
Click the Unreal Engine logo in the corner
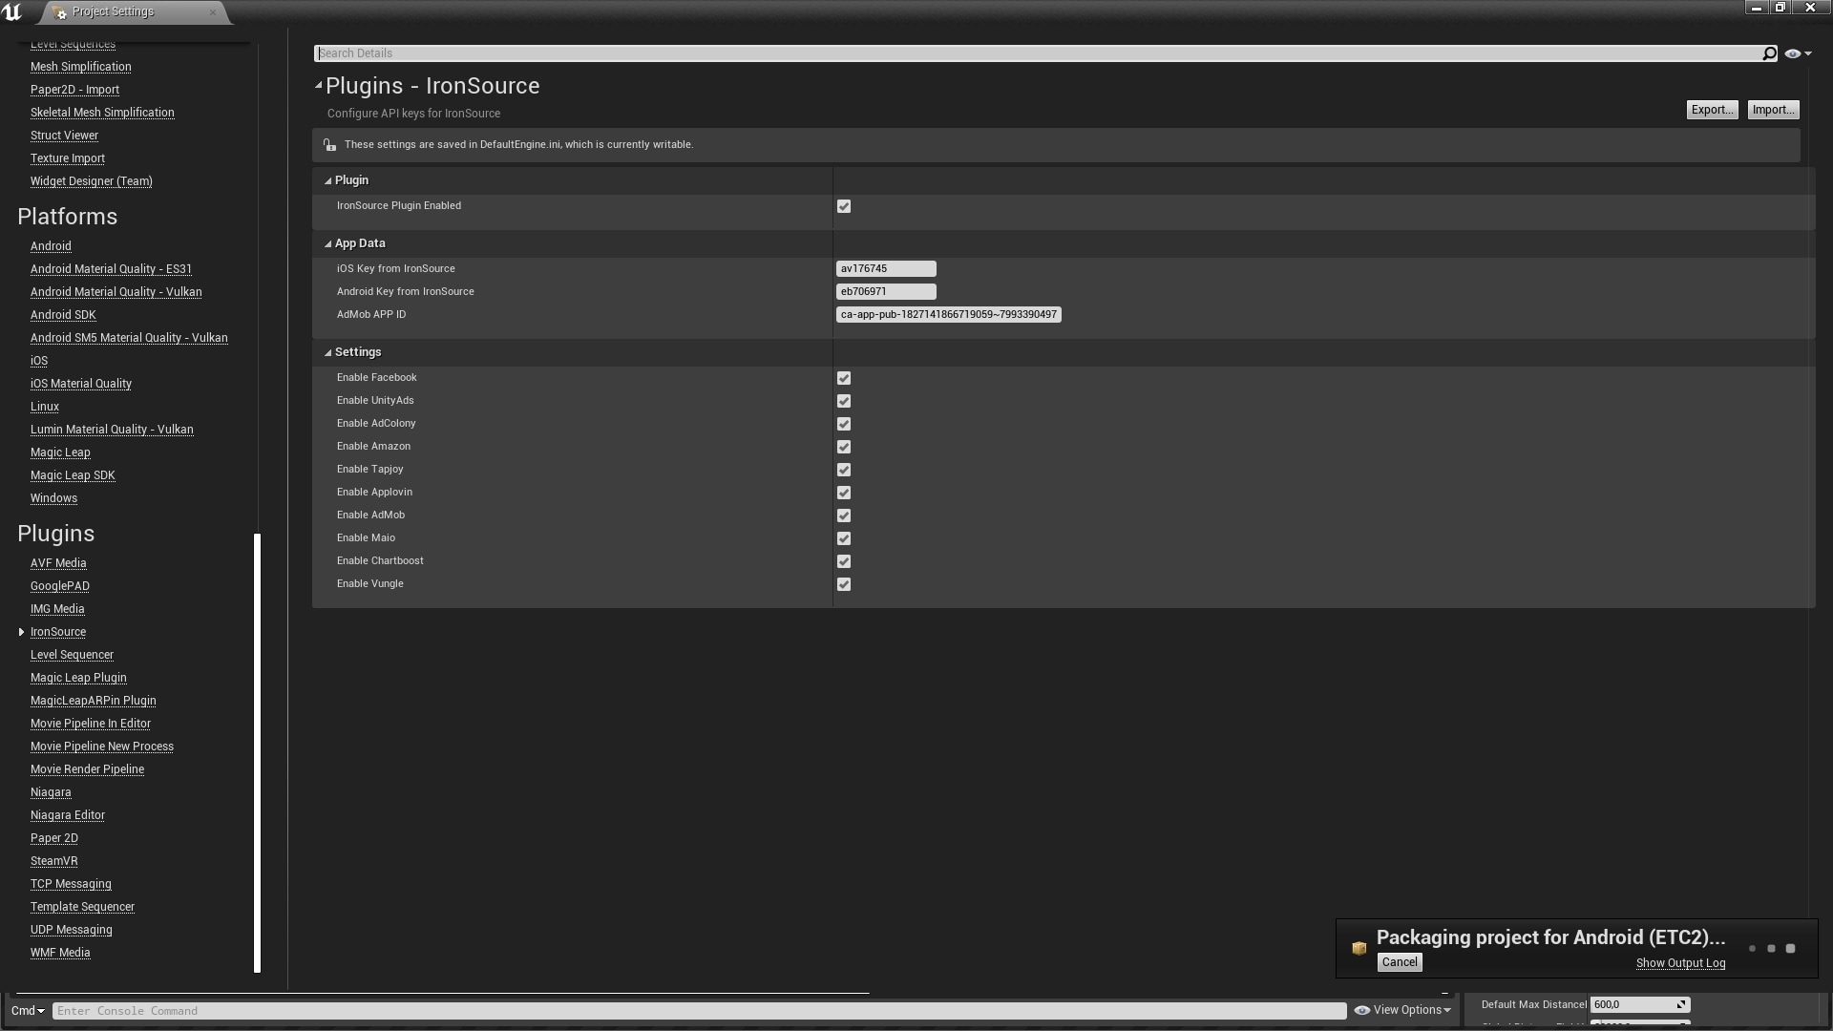12,11
